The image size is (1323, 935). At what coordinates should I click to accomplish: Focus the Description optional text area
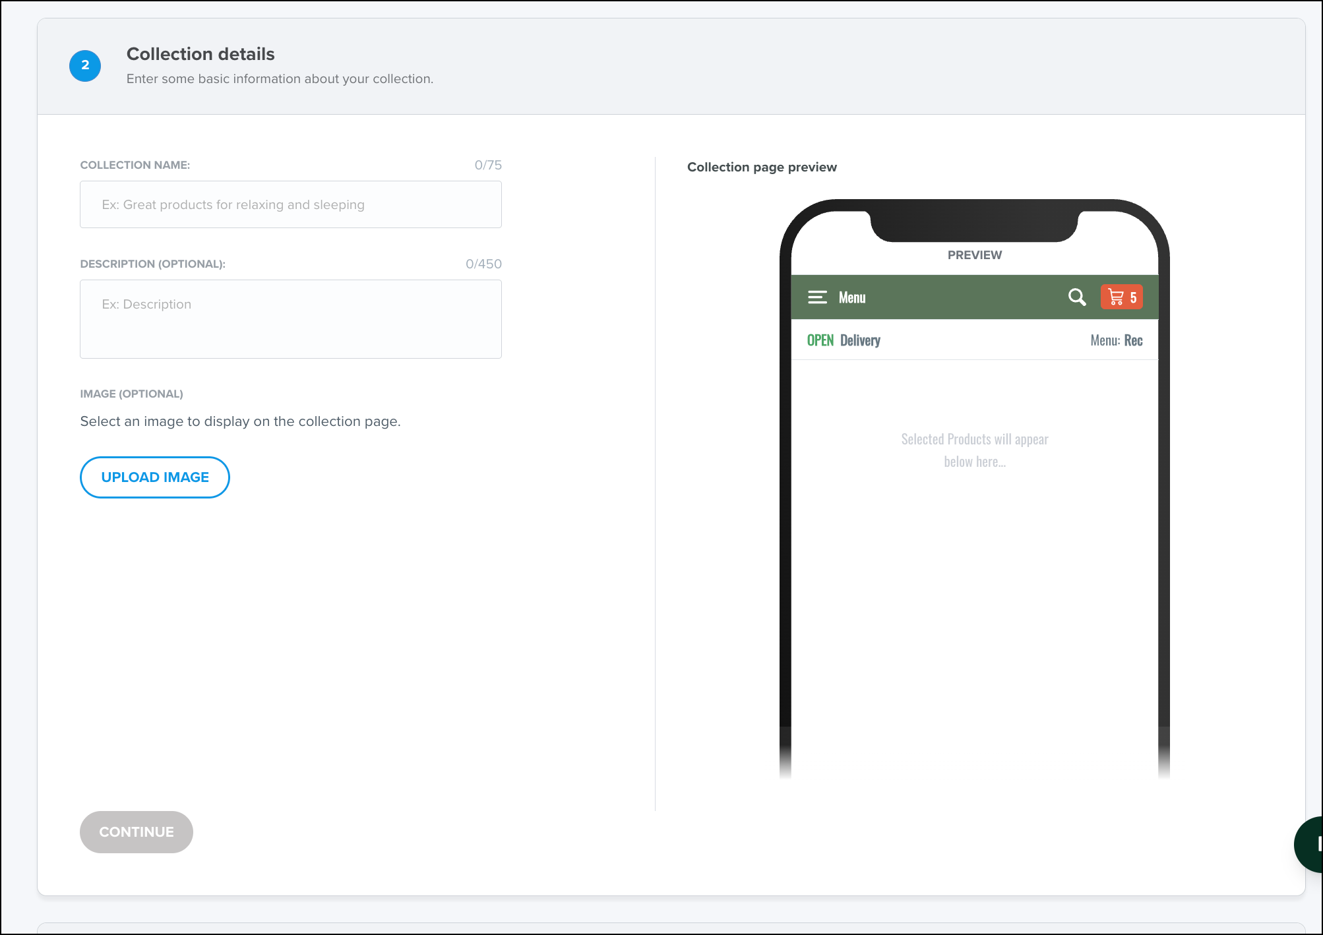pyautogui.click(x=291, y=319)
